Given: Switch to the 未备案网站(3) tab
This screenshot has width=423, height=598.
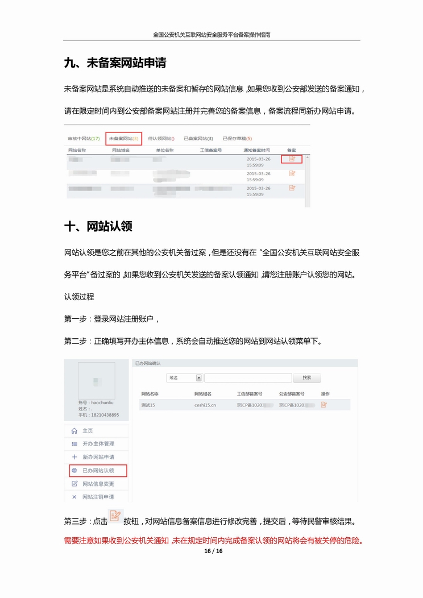Looking at the screenshot, I should coord(123,138).
